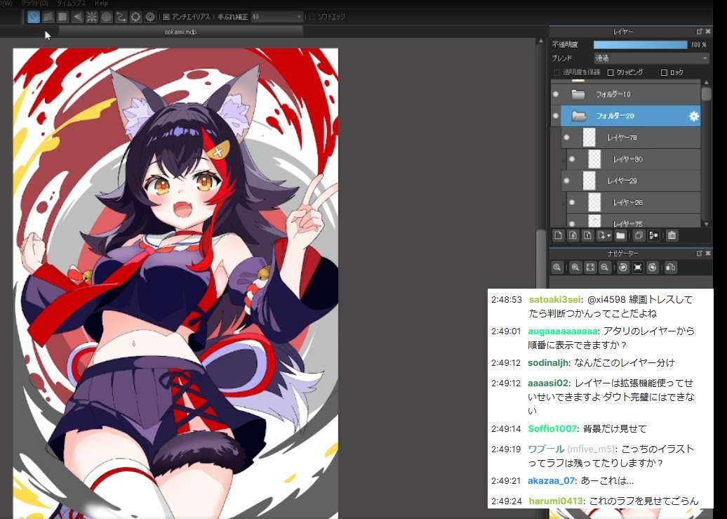The width and height of the screenshot is (727, 519).
Task: Merge the selected layer down
Action: point(654,235)
